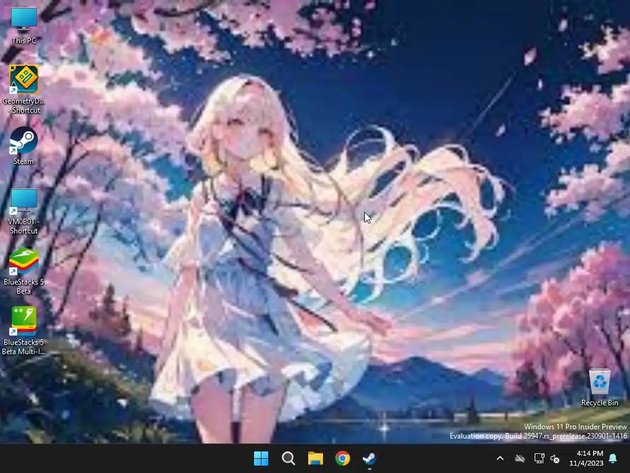This screenshot has width=630, height=473.
Task: Click the 'GeometryD... - Shortcut' label
Action: pyautogui.click(x=24, y=105)
